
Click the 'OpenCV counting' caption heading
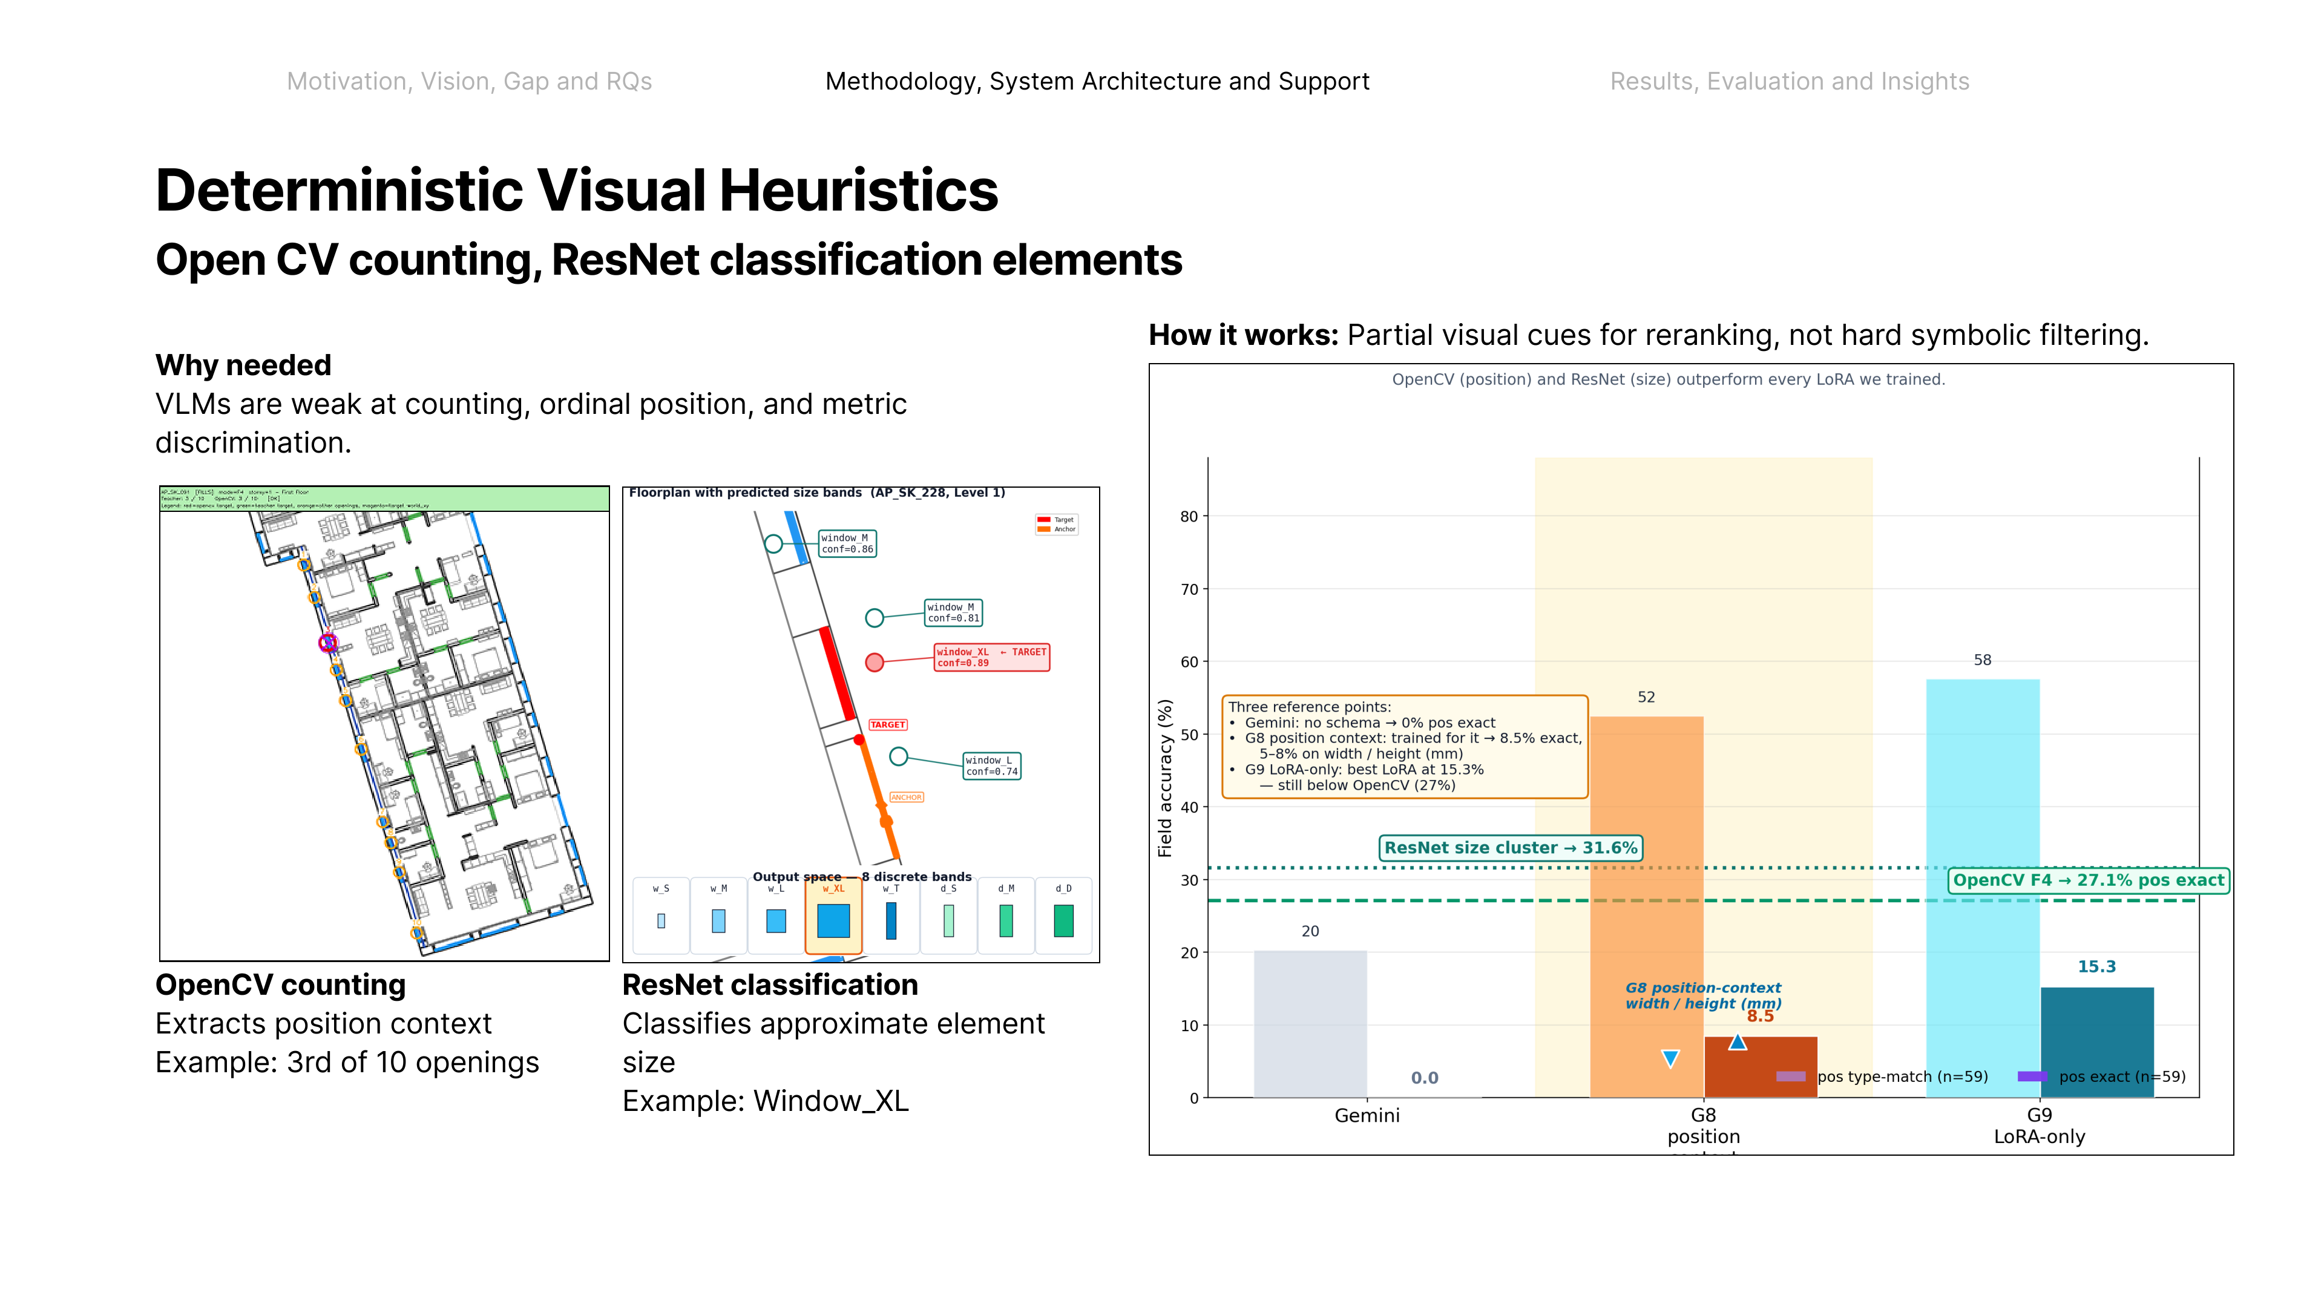281,985
